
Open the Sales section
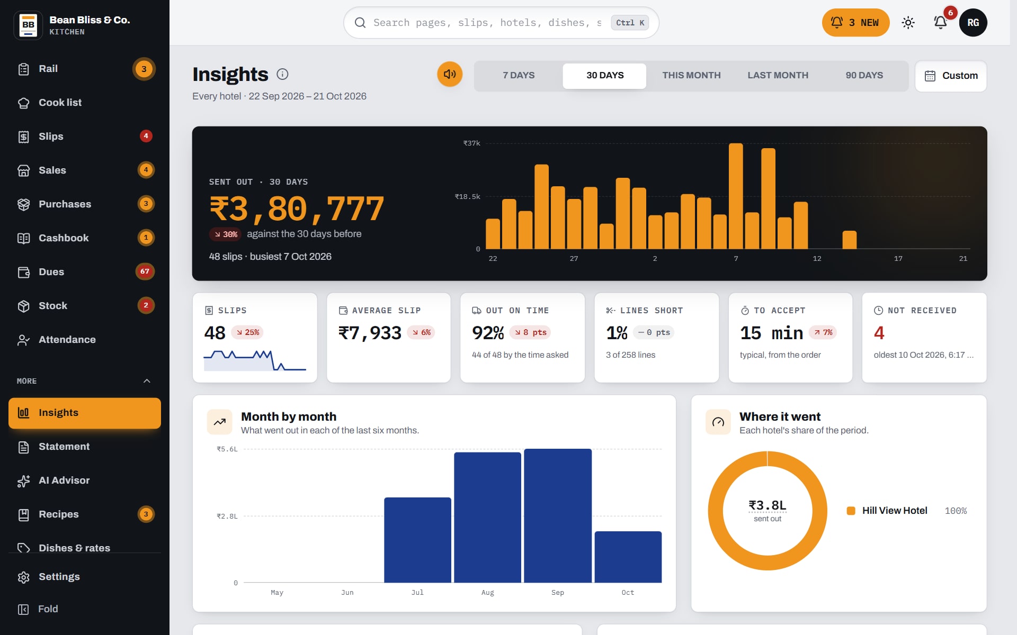click(x=85, y=170)
